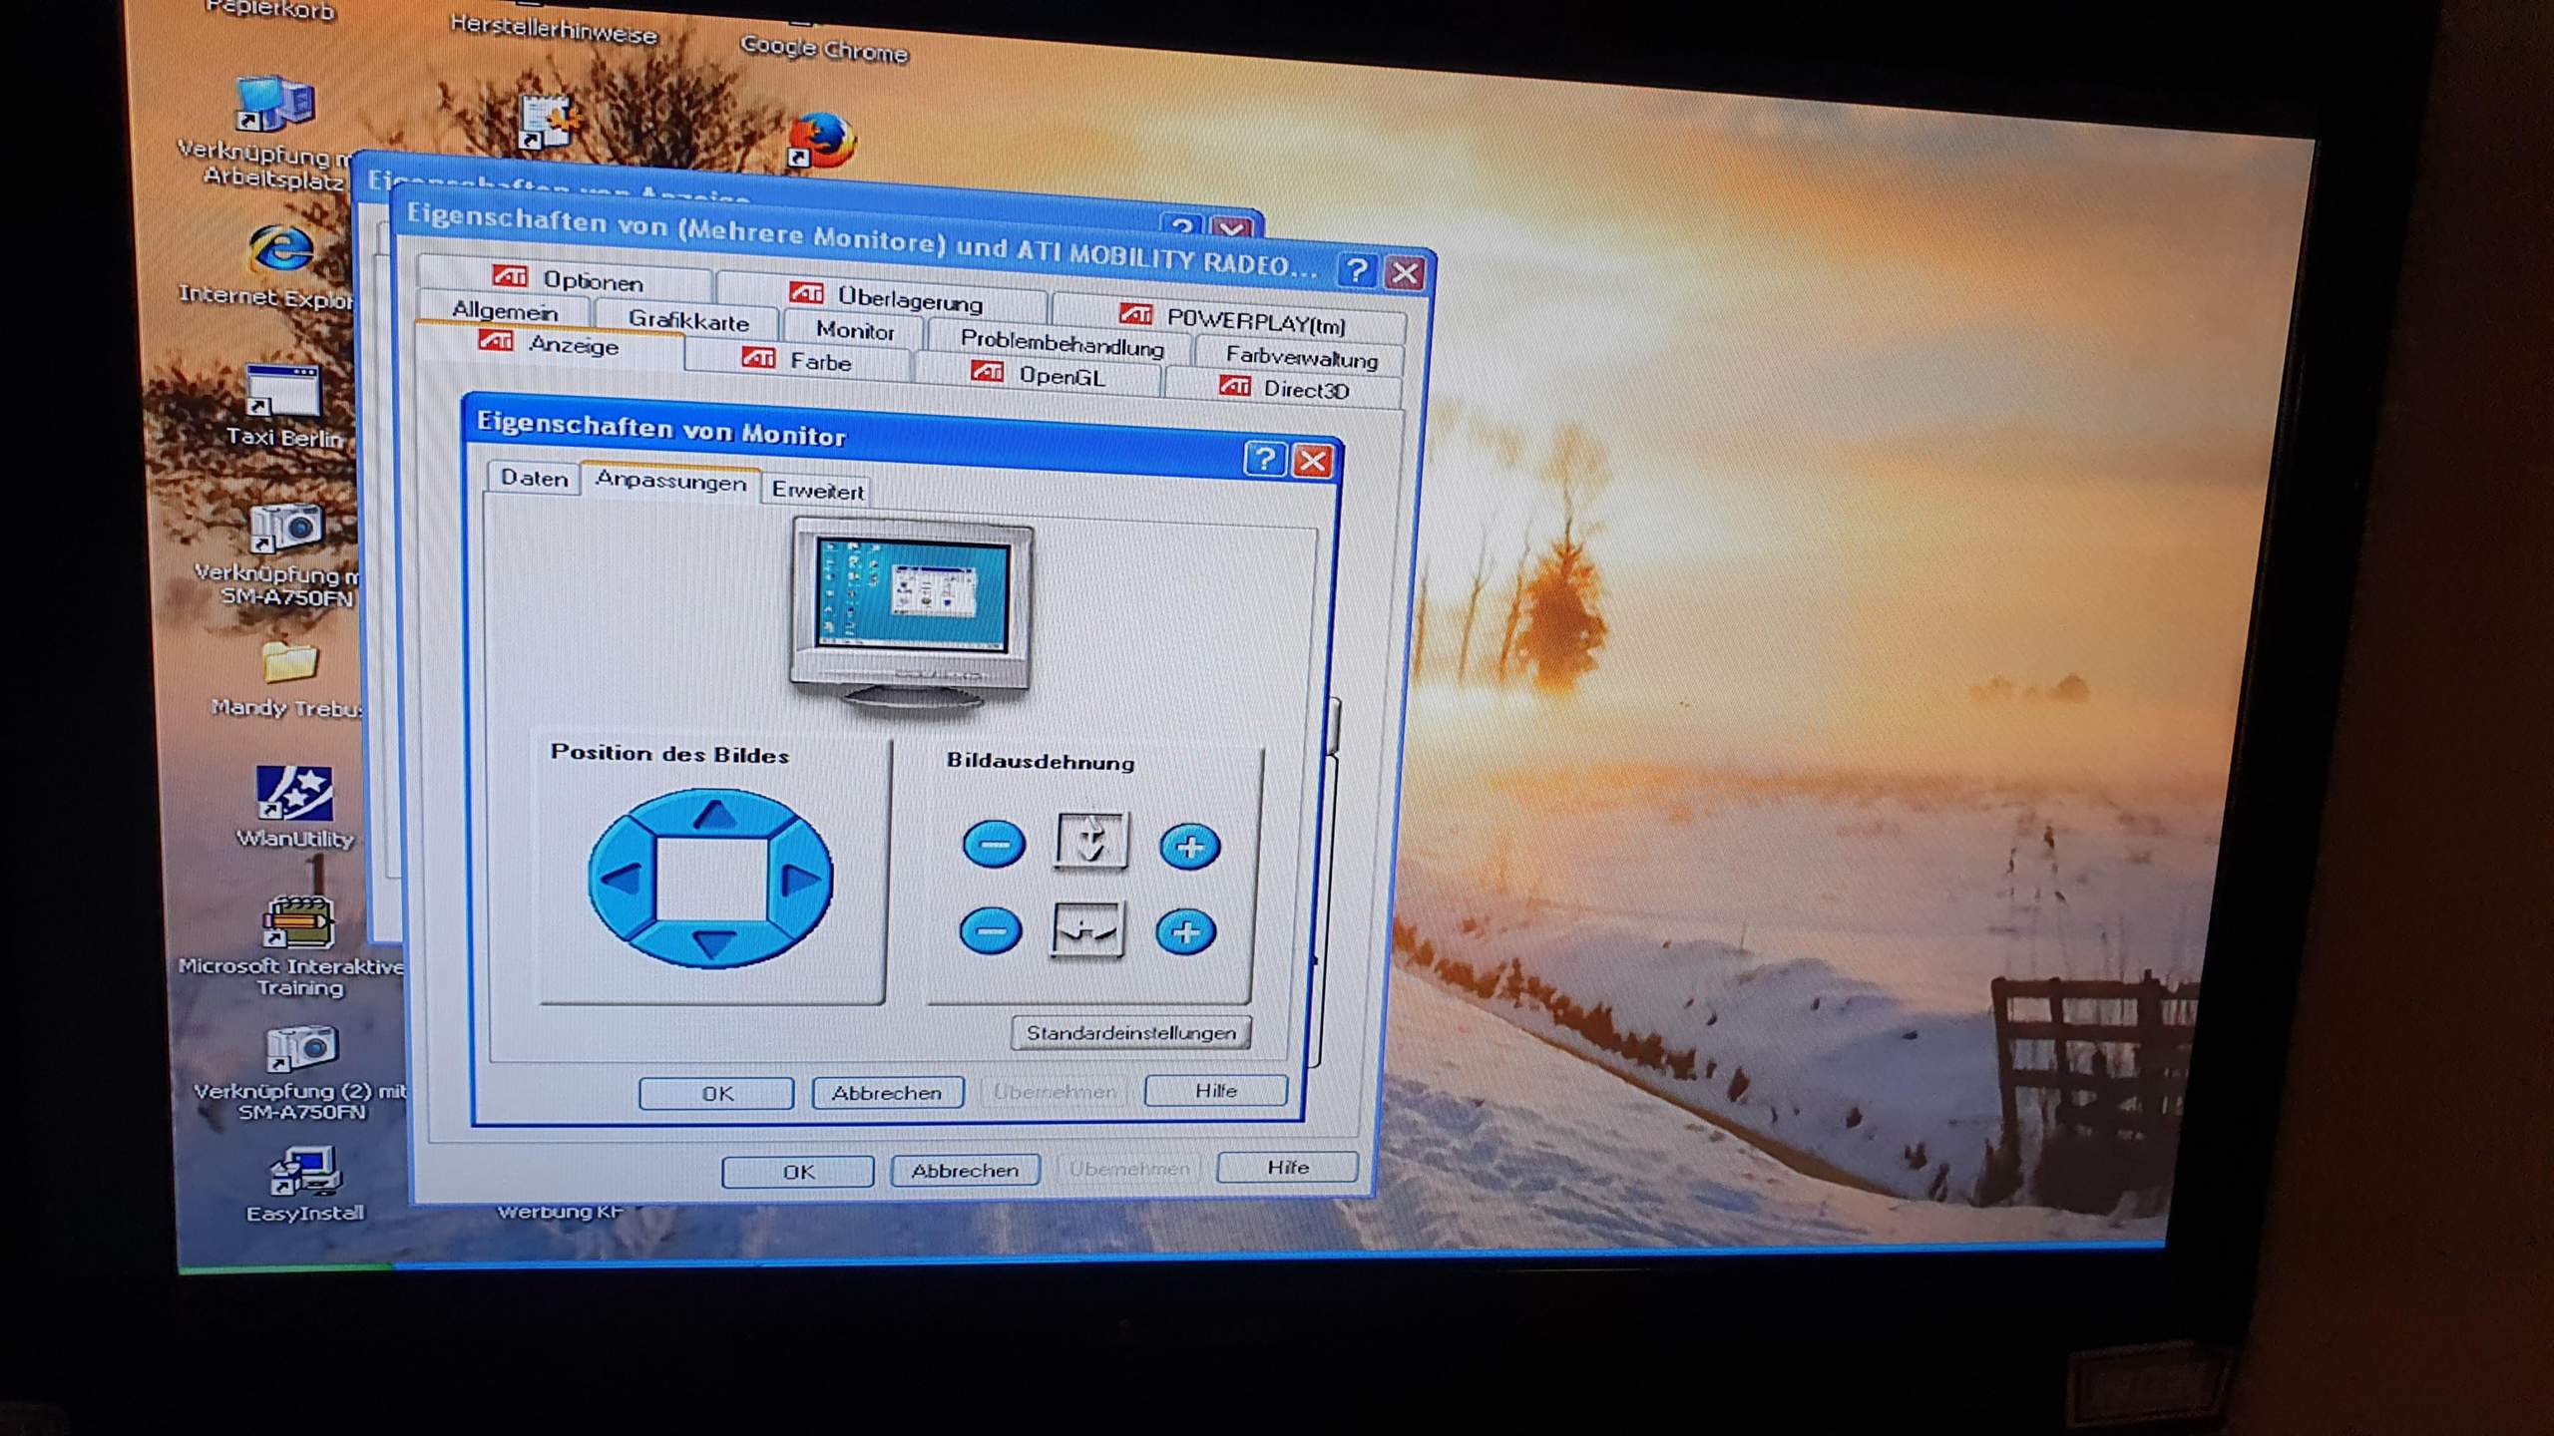Image resolution: width=2554 pixels, height=1436 pixels.
Task: Click the help question mark in Monitor properties
Action: point(1263,459)
